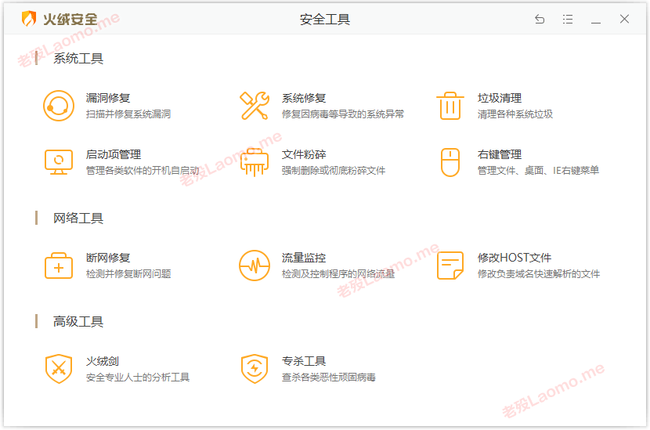The image size is (650, 430).
Task: Click the 专杀工具 lightning shield icon
Action: [254, 369]
